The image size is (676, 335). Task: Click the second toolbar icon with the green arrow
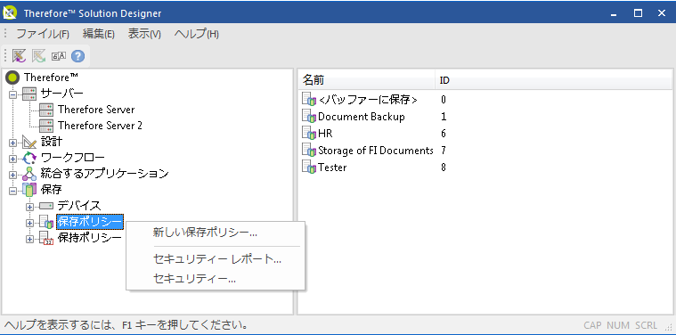pyautogui.click(x=39, y=55)
